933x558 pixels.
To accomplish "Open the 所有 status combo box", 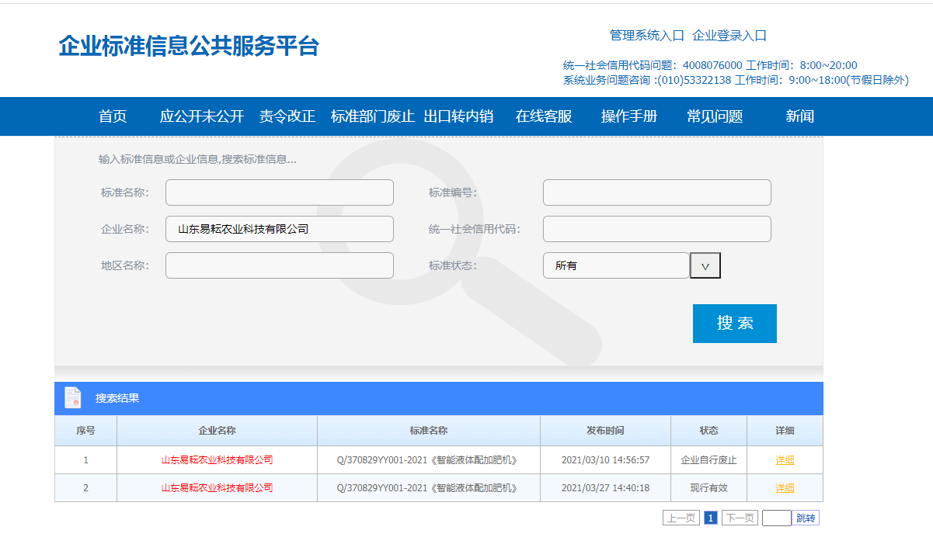I will point(615,265).
